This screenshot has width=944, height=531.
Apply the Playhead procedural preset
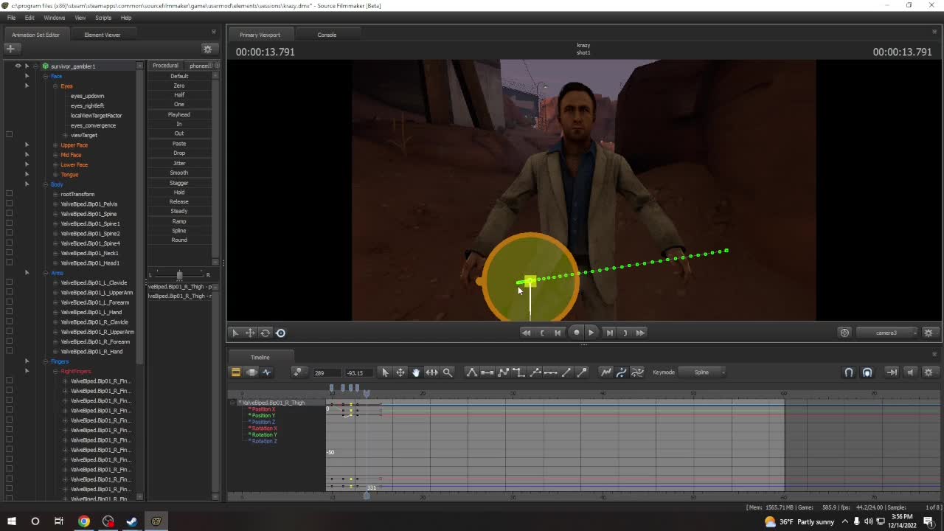pyautogui.click(x=179, y=114)
